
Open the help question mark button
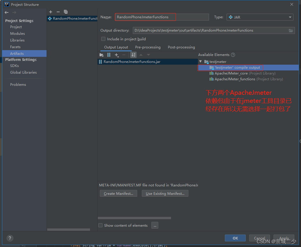click(10, 238)
